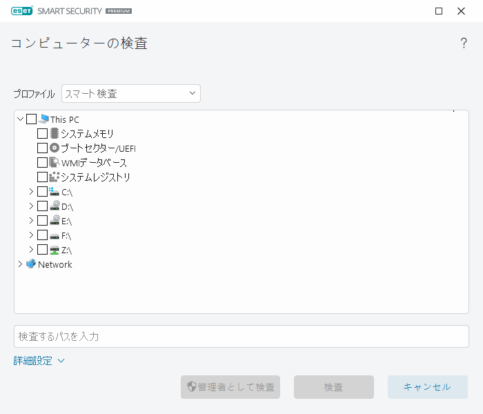483x414 pixels.
Task: Expand the E:\ drive tree node
Action: click(31, 221)
